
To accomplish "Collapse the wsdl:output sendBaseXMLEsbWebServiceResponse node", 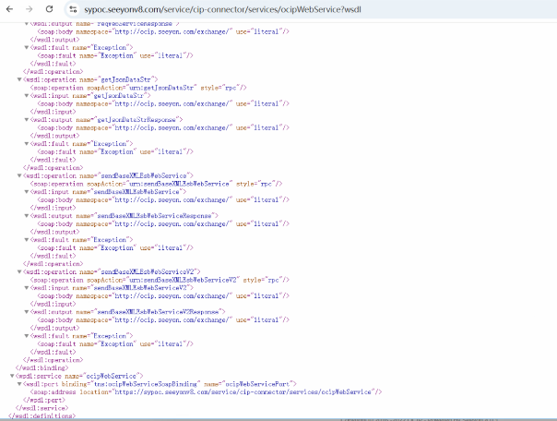I will point(27,215).
